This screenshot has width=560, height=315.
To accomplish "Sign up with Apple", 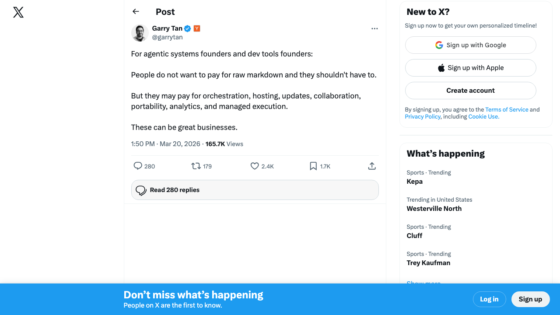I will coord(470,68).
